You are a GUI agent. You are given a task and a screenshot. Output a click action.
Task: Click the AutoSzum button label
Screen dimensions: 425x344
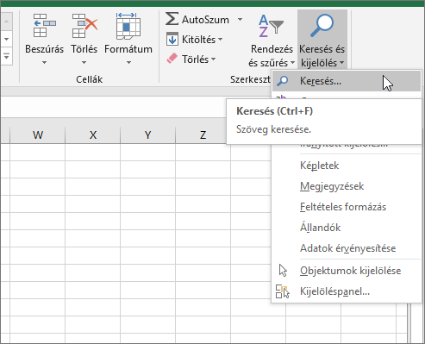pyautogui.click(x=205, y=20)
